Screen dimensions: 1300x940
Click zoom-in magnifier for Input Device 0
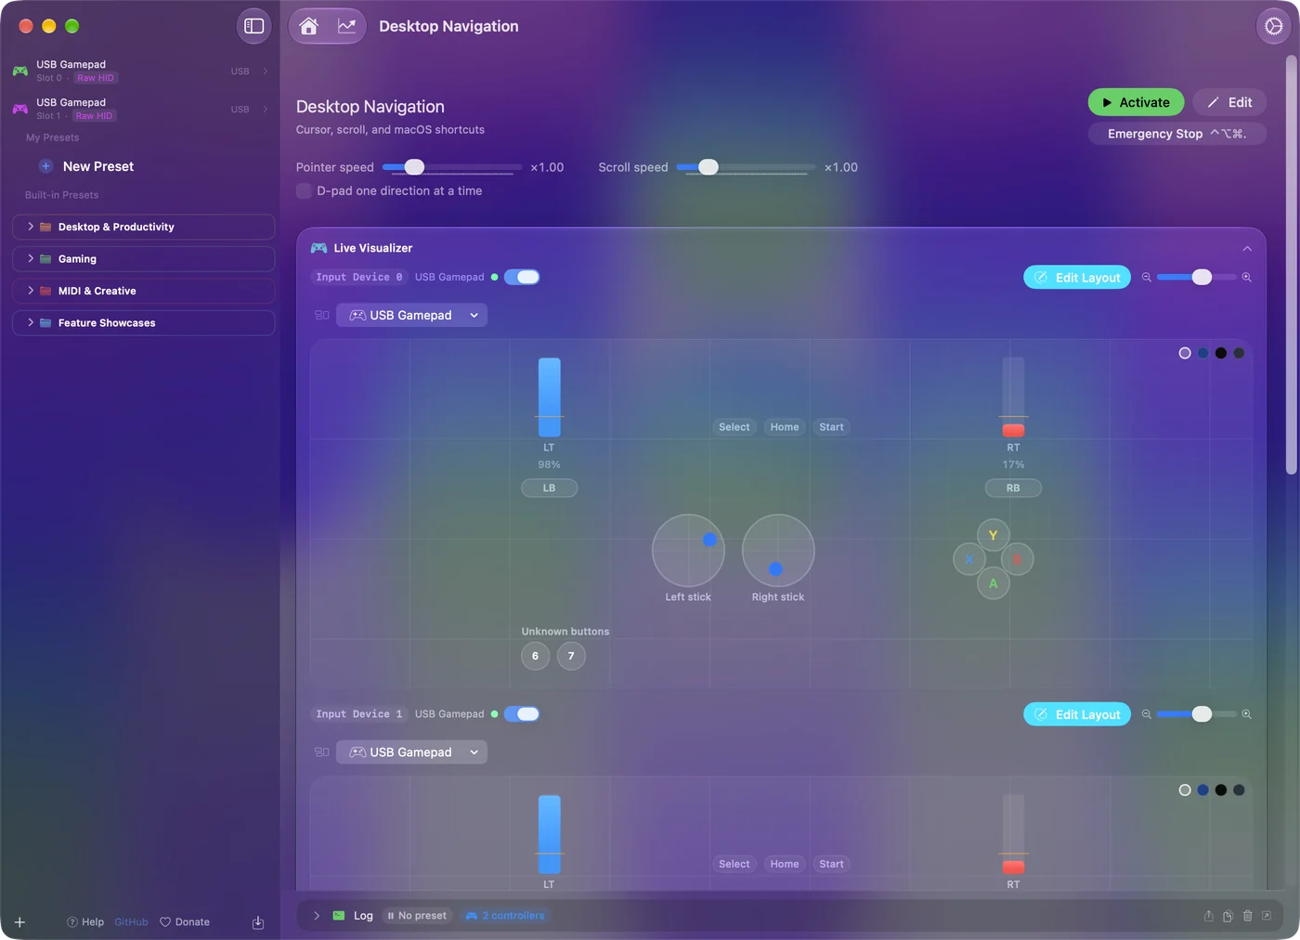click(x=1246, y=278)
